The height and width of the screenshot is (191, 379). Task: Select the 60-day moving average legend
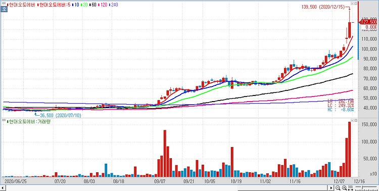[x=93, y=5]
